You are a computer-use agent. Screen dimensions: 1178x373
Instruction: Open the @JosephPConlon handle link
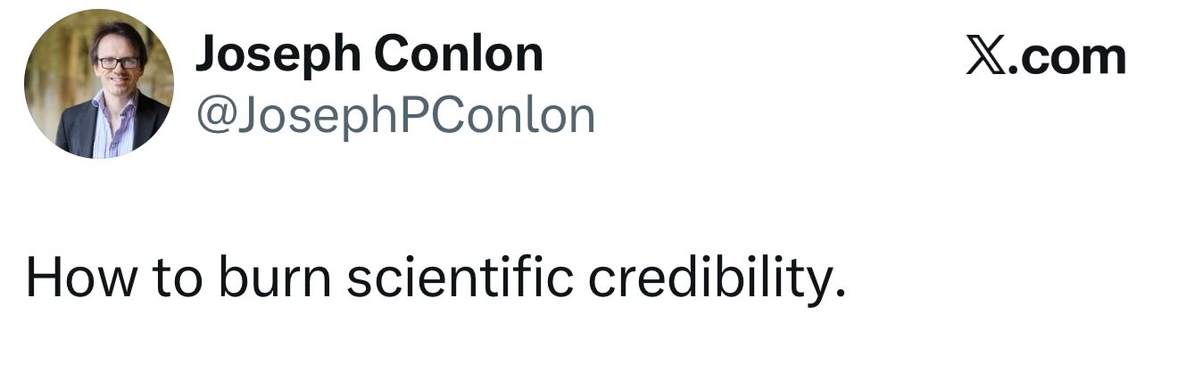coord(395,115)
